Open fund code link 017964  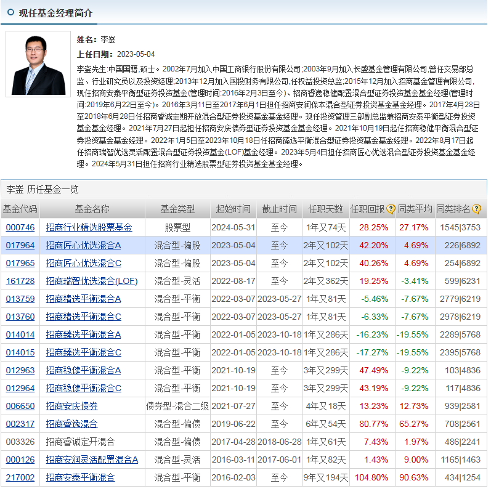point(20,245)
